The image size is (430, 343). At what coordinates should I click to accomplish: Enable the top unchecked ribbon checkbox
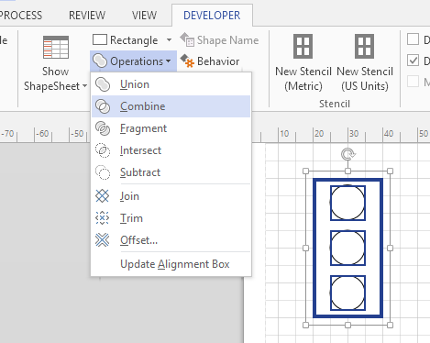click(x=413, y=39)
